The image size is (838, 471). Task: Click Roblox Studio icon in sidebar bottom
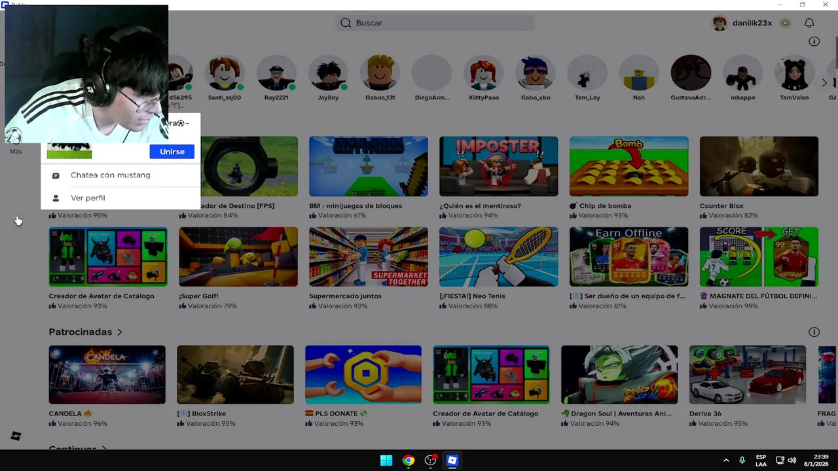(16, 436)
